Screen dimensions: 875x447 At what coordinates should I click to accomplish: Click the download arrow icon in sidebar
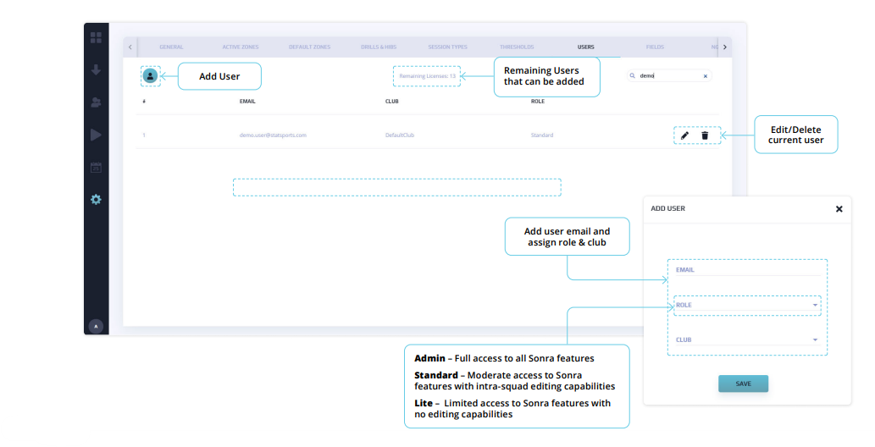click(96, 69)
